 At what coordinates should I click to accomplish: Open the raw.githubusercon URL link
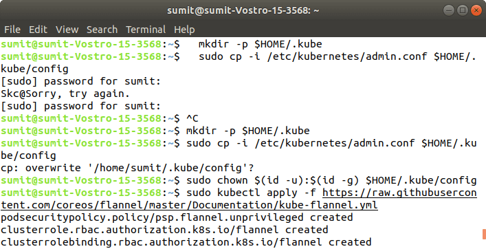coord(399,193)
